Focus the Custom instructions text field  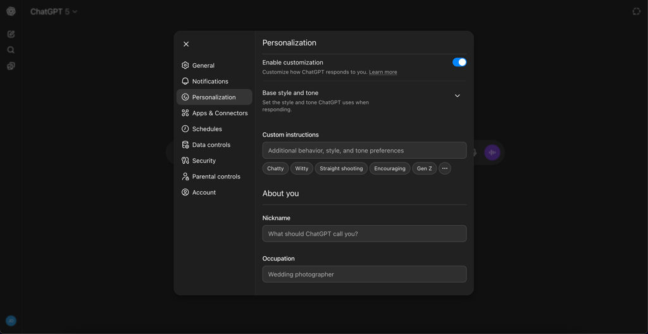pos(364,151)
